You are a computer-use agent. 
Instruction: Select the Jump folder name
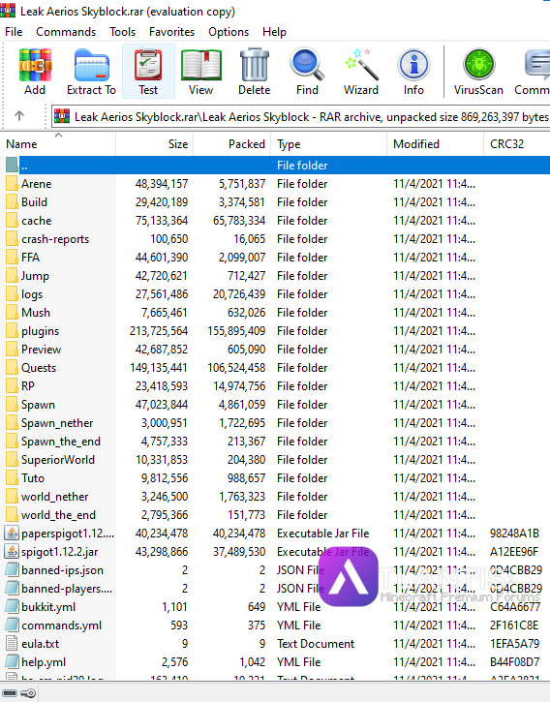click(35, 276)
